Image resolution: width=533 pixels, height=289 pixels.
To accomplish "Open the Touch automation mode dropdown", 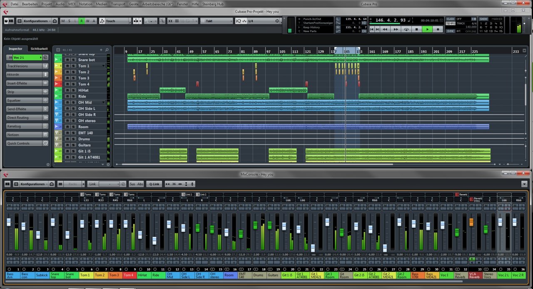I will [115, 21].
